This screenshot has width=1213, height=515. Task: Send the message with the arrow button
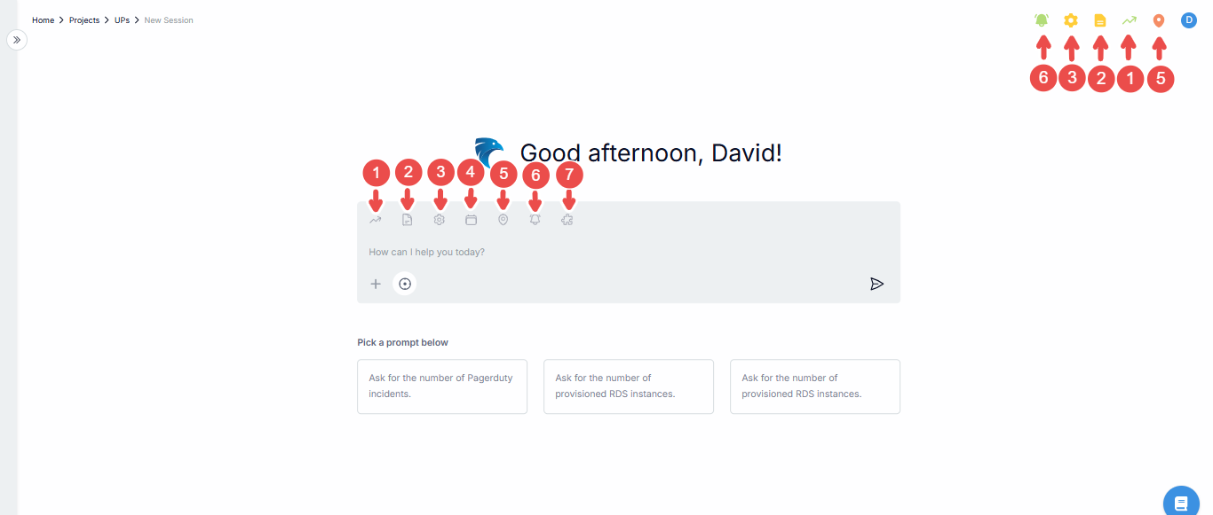(x=876, y=285)
